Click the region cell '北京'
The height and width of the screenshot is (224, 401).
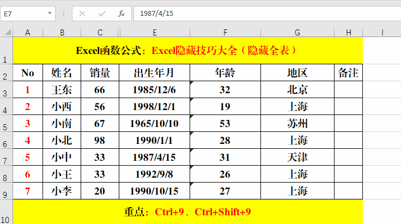pos(297,89)
